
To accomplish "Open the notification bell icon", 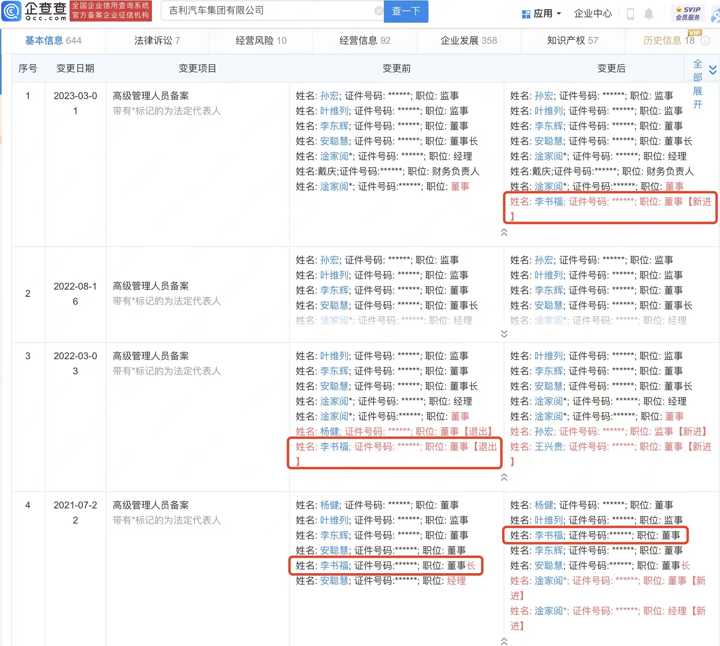I will tap(649, 13).
